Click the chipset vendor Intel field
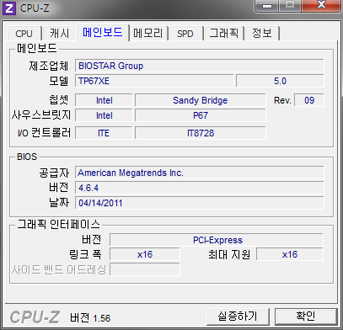Viewport: 343px width, 330px height. click(104, 100)
